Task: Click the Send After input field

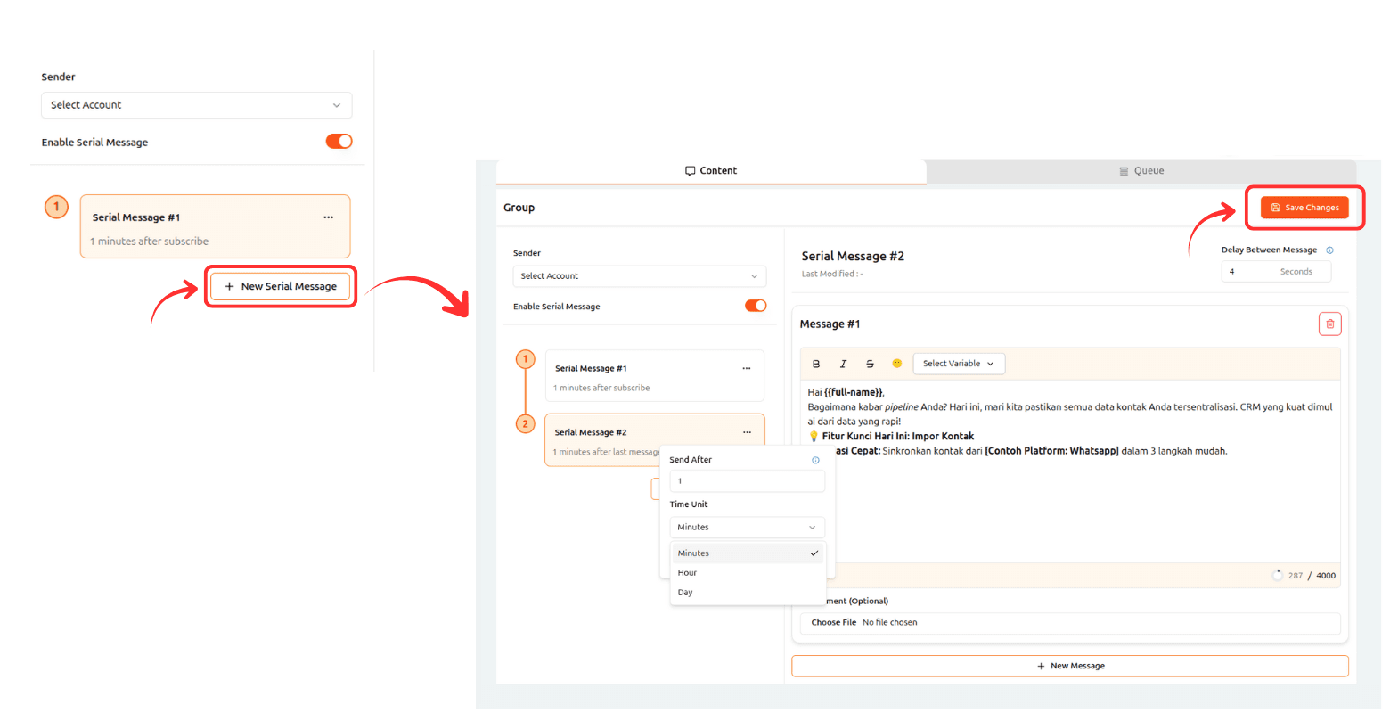Action: pos(747,481)
